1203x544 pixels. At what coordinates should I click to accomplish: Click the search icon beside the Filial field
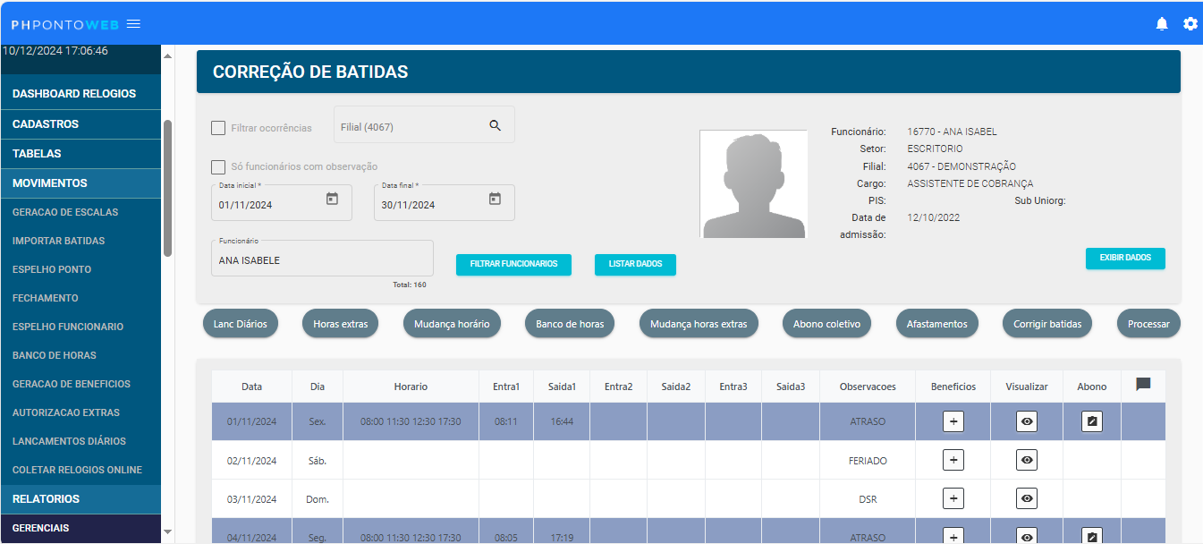click(x=496, y=125)
